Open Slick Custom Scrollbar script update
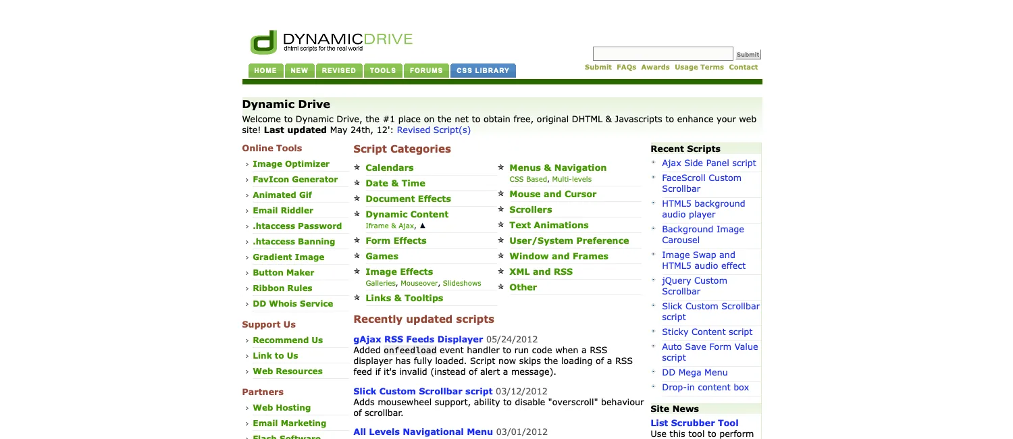The image size is (1013, 439). click(x=423, y=392)
